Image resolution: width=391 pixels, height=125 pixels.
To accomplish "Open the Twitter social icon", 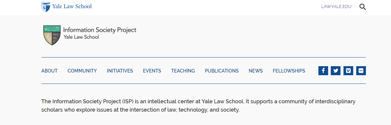I will pyautogui.click(x=335, y=71).
